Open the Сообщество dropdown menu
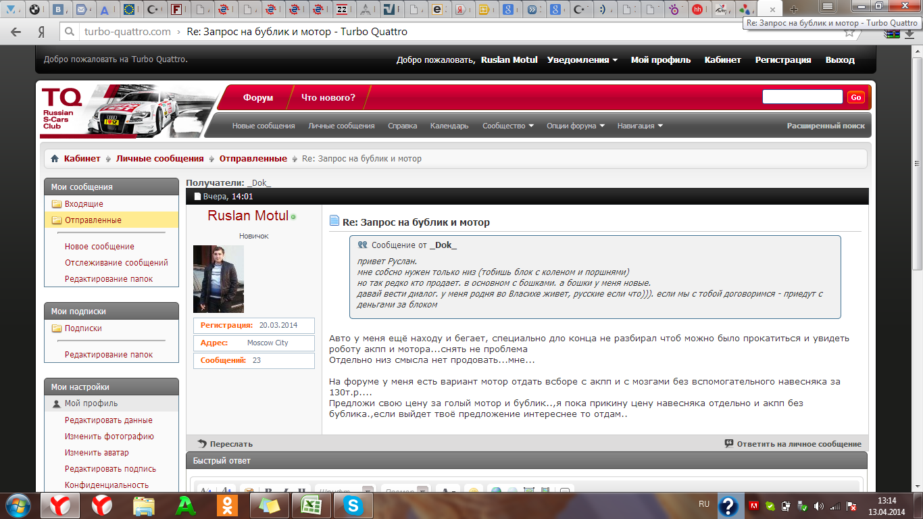Screen dimensions: 923x519 pos(507,126)
